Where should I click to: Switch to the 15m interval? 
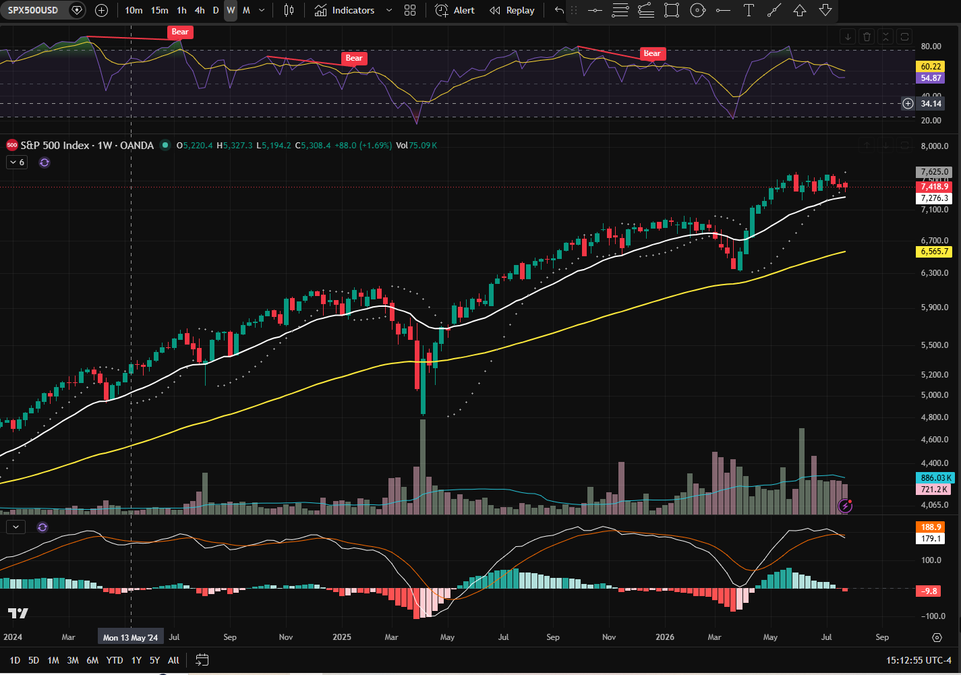[x=160, y=10]
